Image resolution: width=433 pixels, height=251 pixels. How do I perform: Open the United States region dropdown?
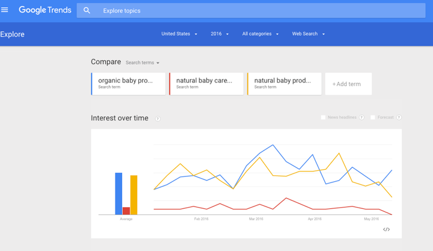coord(179,34)
